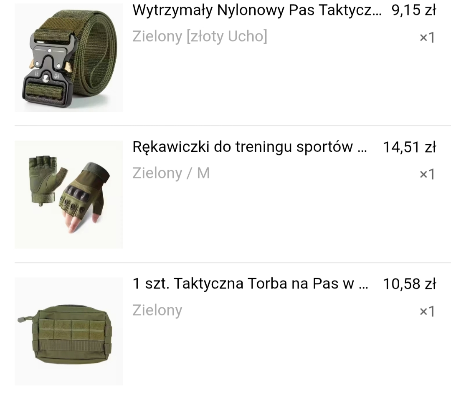
Task: Open the 1 szt. Taktyczna Torba na Pas title
Action: coord(250,284)
